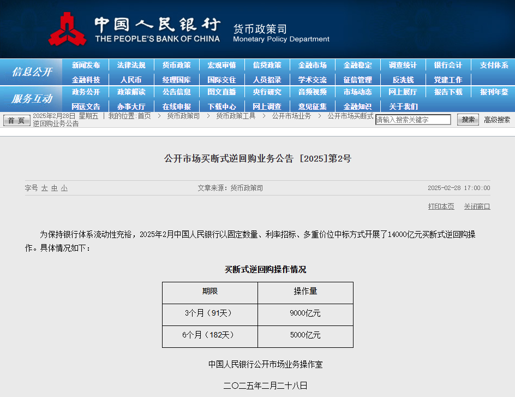515x397 pixels.
Task: Click the article timestamp 2025-02-28 17:00:00
Action: [459, 188]
